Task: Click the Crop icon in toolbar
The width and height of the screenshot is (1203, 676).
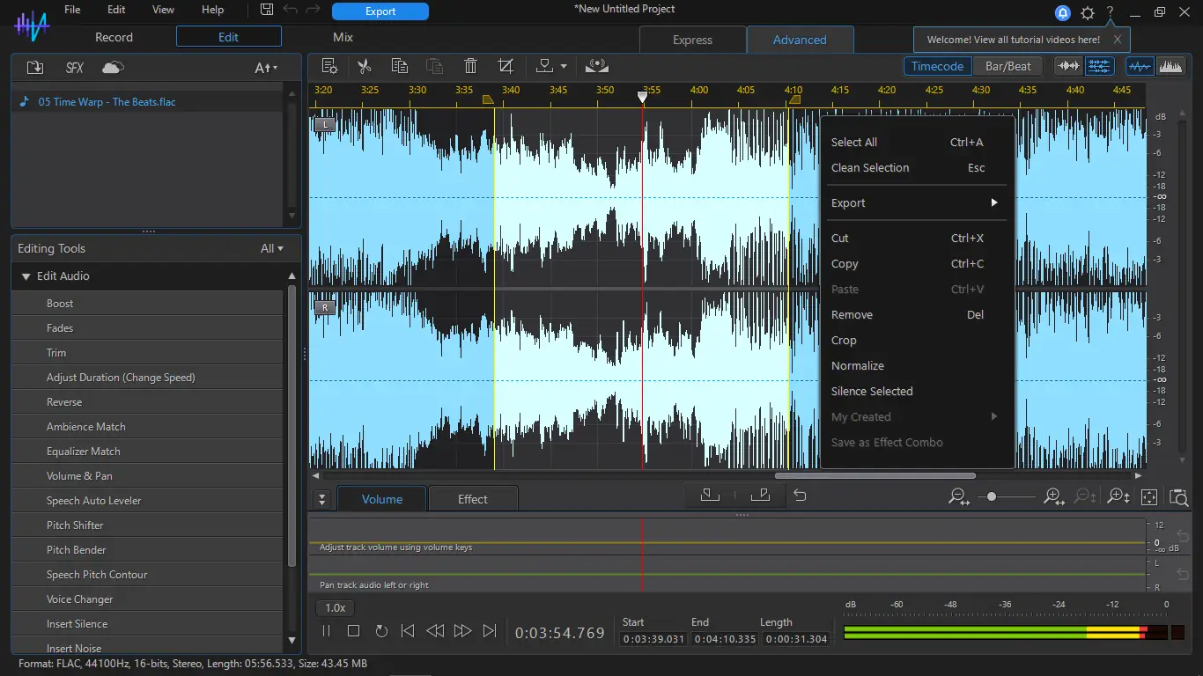Action: 506,66
